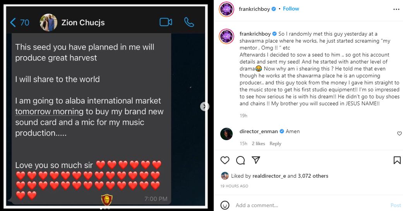Screen dimensions: 403x211
Task: Like the post with heart icon
Action: (x=225, y=160)
